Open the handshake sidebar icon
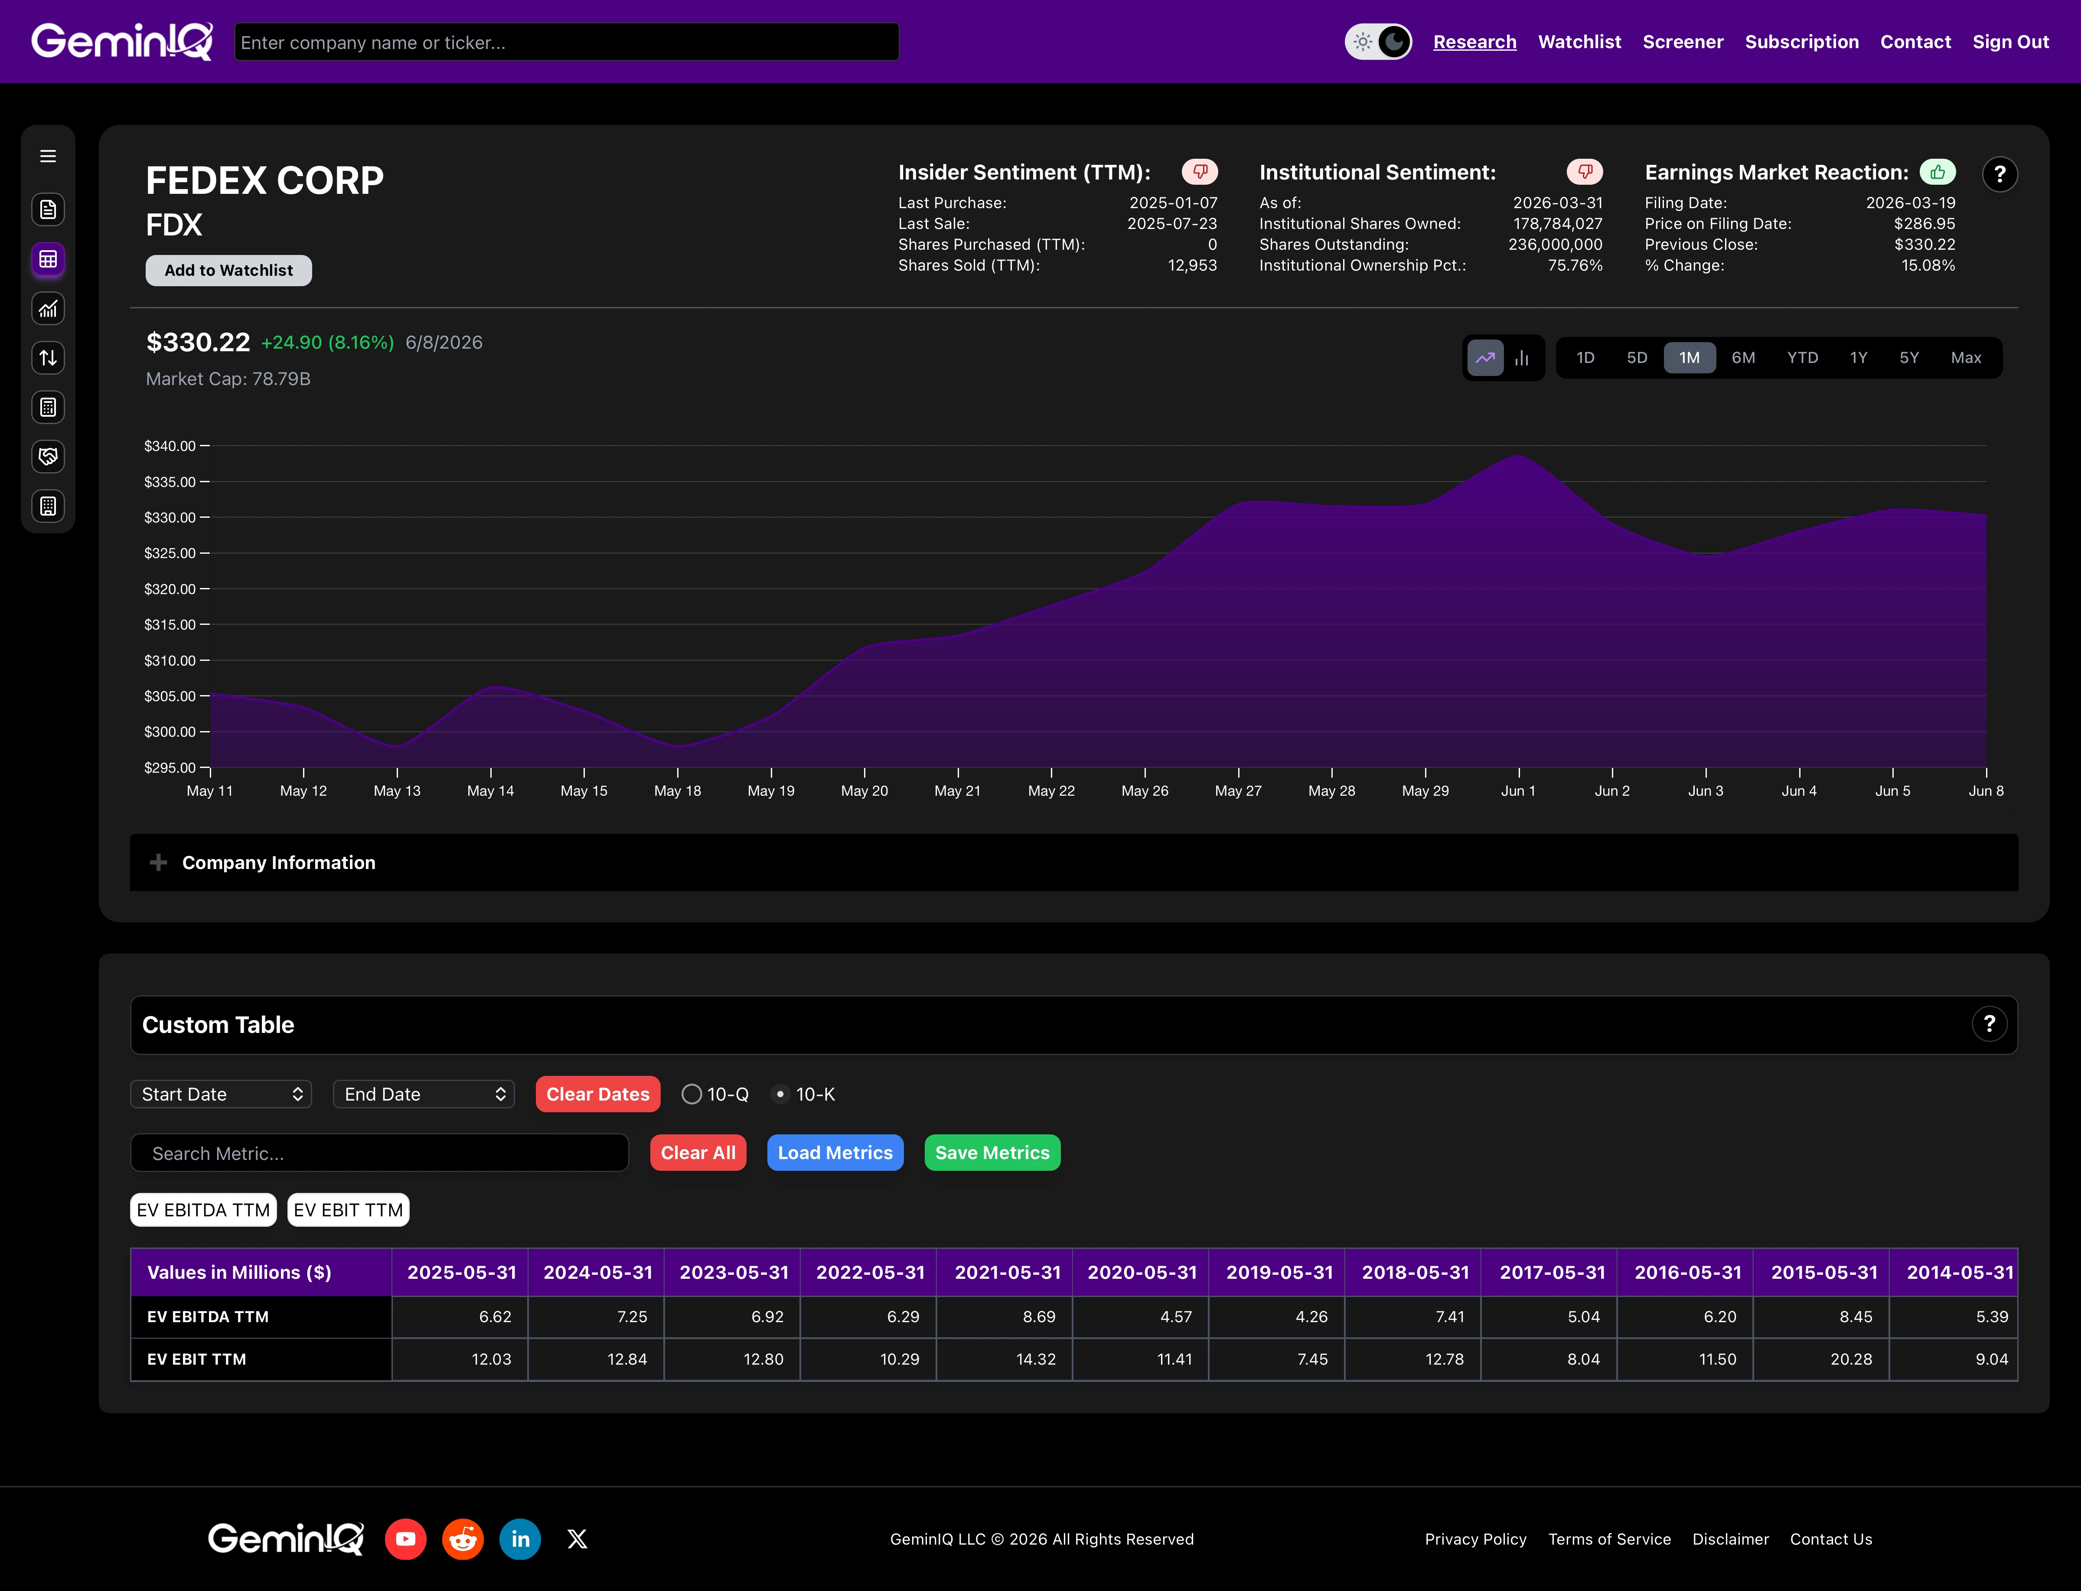Viewport: 2081px width, 1591px height. pyautogui.click(x=48, y=457)
